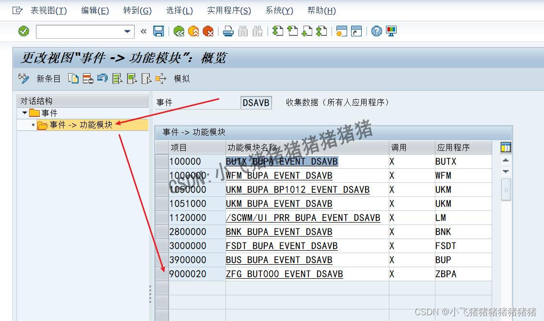This screenshot has width=544, height=321.
Task: Open the 转到(G) menu
Action: [137, 11]
